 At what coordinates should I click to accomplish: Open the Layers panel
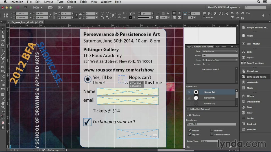click(248, 57)
